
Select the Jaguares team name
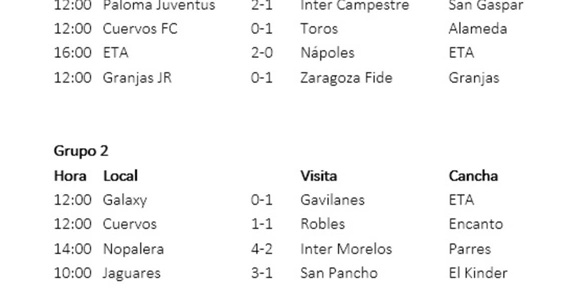coord(131,273)
